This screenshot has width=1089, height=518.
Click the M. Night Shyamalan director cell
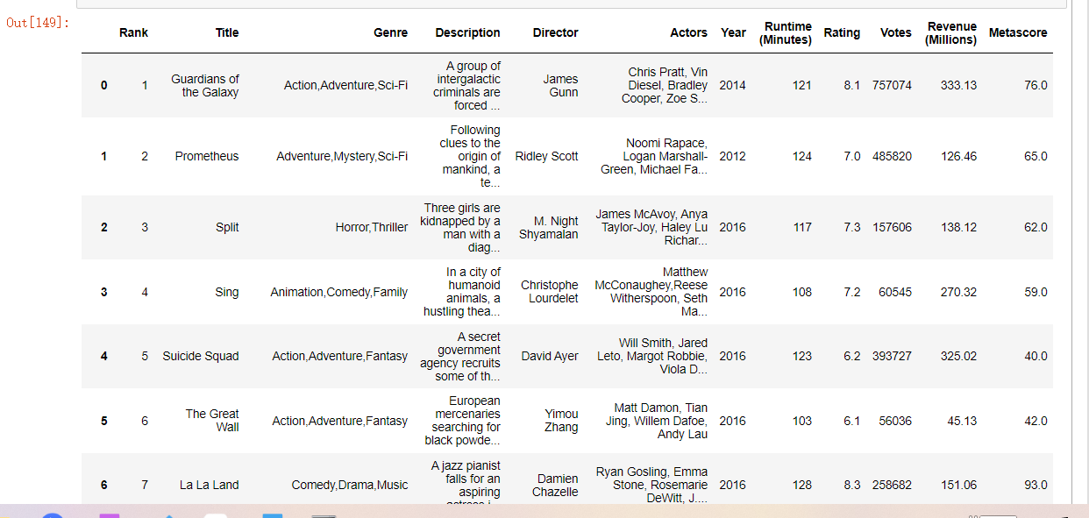549,228
